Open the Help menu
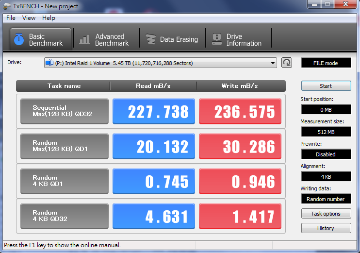Image resolution: width=360 pixels, height=253 pixels. (x=49, y=18)
